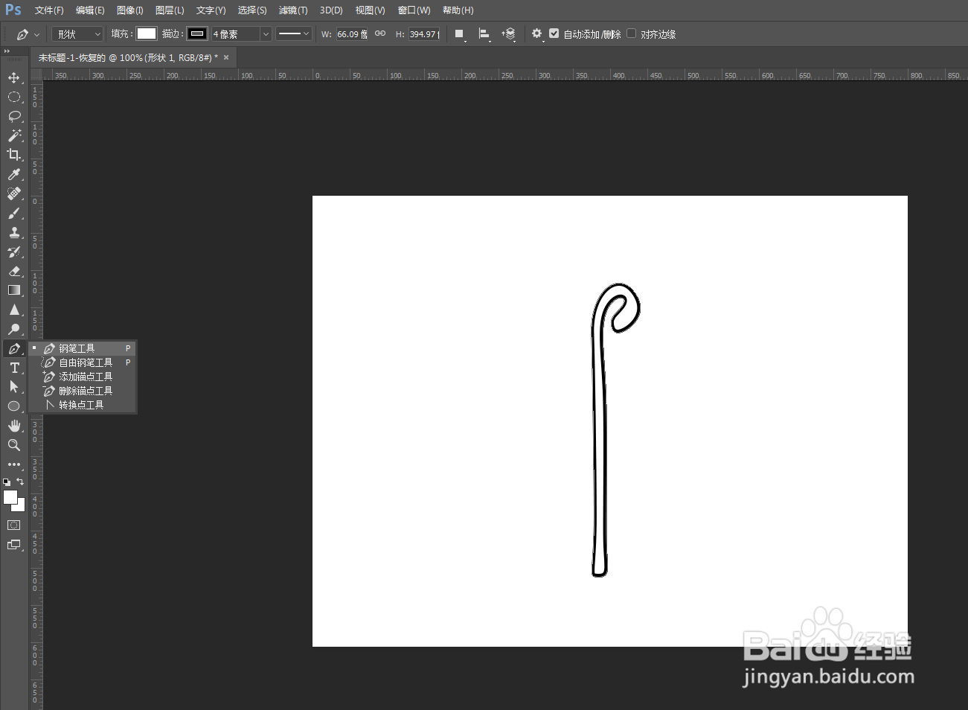This screenshot has width=968, height=710.
Task: Close the 未标题-1-恢复的 document tab
Action: [226, 57]
